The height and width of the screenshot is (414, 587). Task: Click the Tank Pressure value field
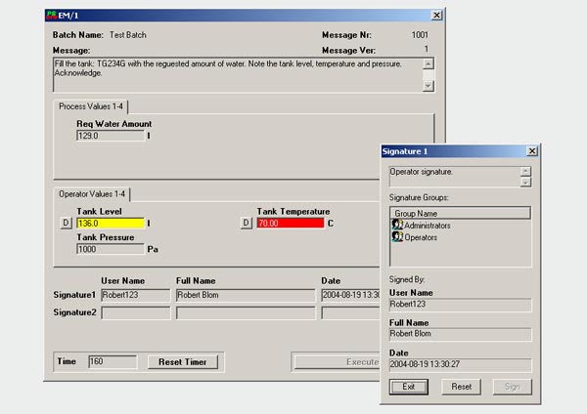click(110, 249)
